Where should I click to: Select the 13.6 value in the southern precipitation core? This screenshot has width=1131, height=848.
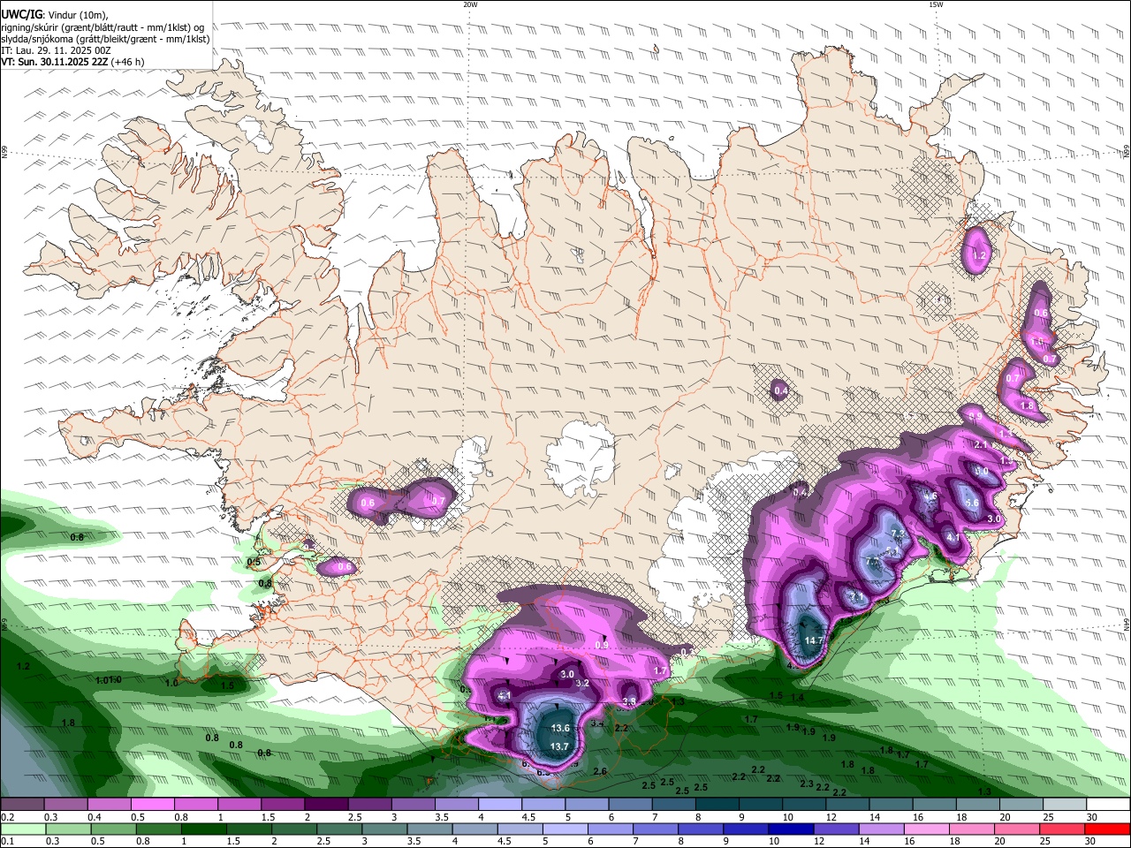560,728
